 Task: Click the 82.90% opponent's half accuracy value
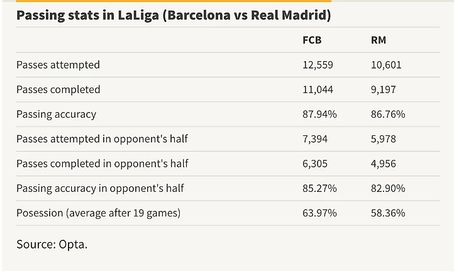(388, 188)
